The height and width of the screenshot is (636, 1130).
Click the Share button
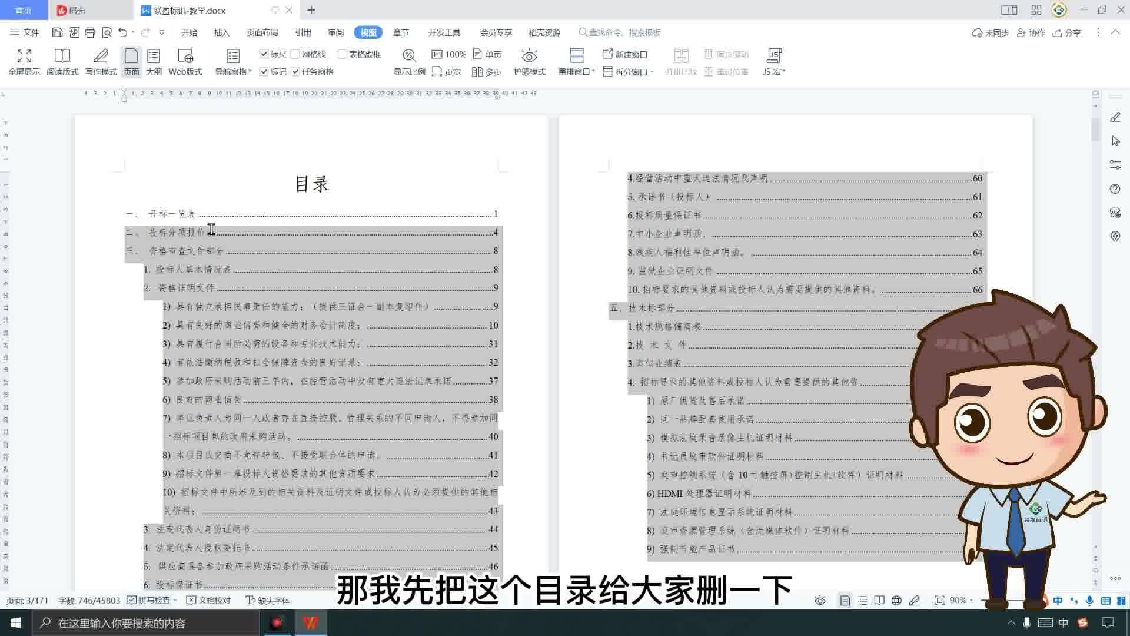point(1067,32)
